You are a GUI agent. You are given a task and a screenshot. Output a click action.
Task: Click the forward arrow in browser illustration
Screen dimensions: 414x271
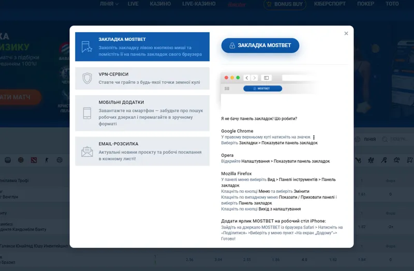254,78
